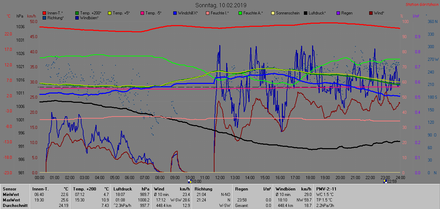The width and height of the screenshot is (440, 209).
Task: Click the yellow-green Temp. +5 legend square
Action: 110,13
